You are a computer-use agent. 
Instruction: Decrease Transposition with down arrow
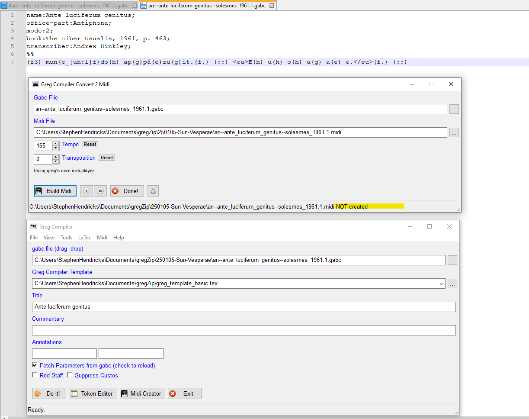55,161
